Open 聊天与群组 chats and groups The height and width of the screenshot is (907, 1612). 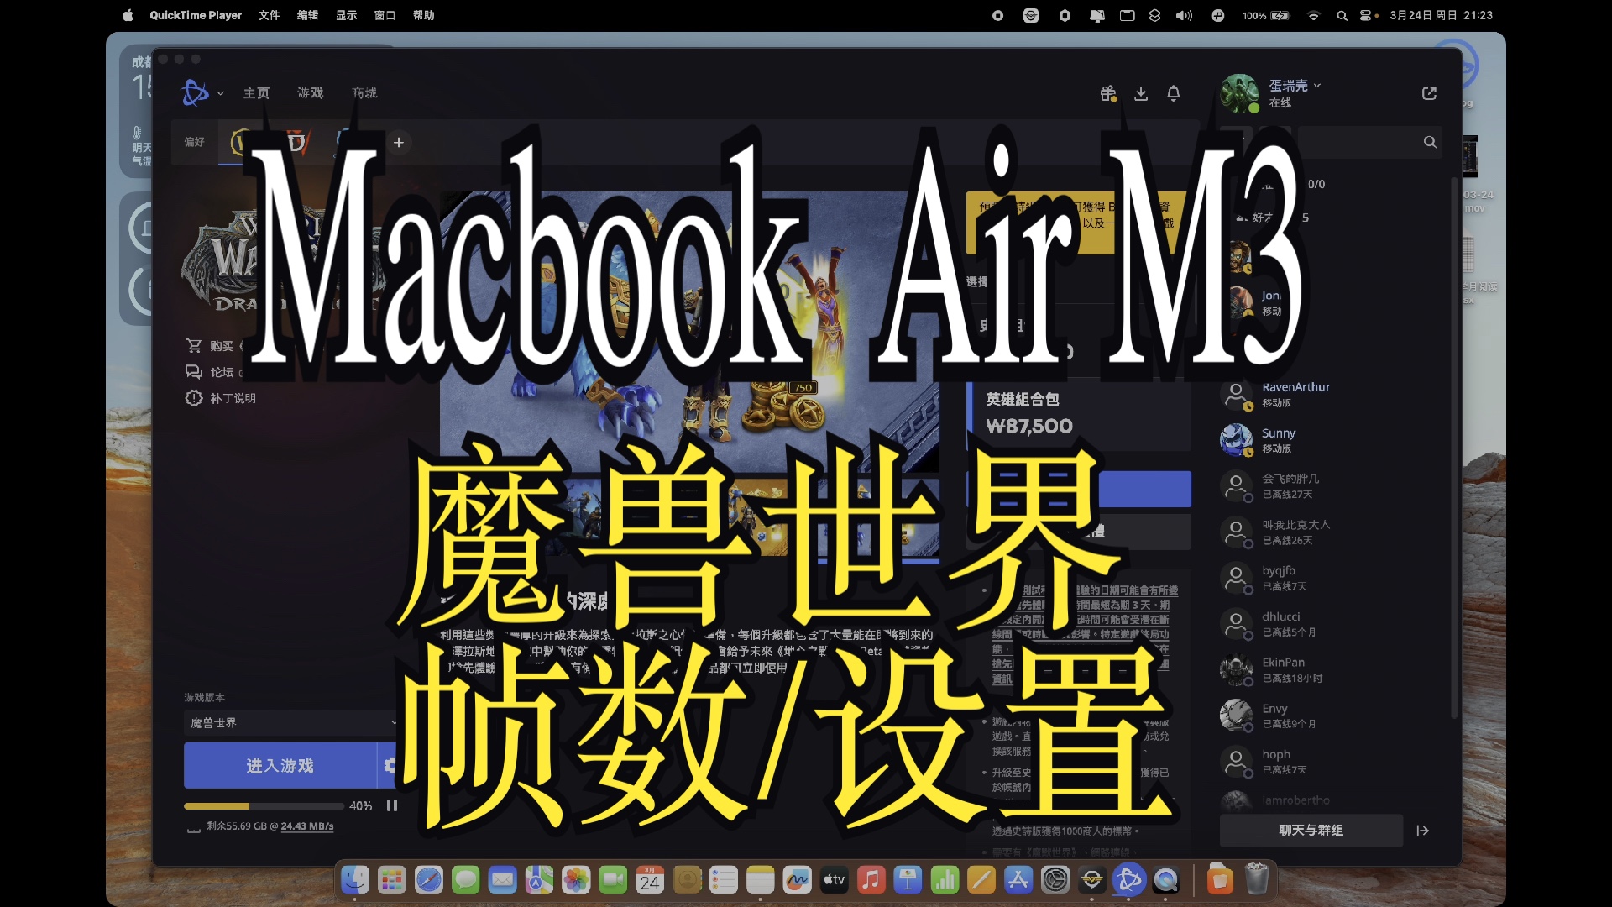coord(1311,830)
